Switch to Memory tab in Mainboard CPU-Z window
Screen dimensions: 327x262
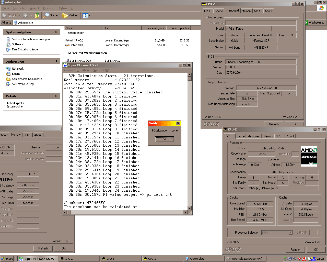[247, 11]
